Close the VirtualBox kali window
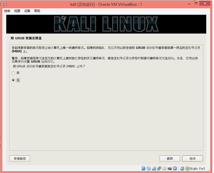 pyautogui.click(x=205, y=4)
